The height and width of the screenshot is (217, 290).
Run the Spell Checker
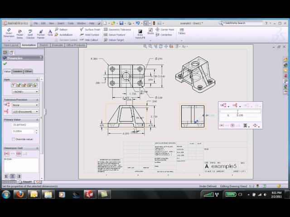30,34
